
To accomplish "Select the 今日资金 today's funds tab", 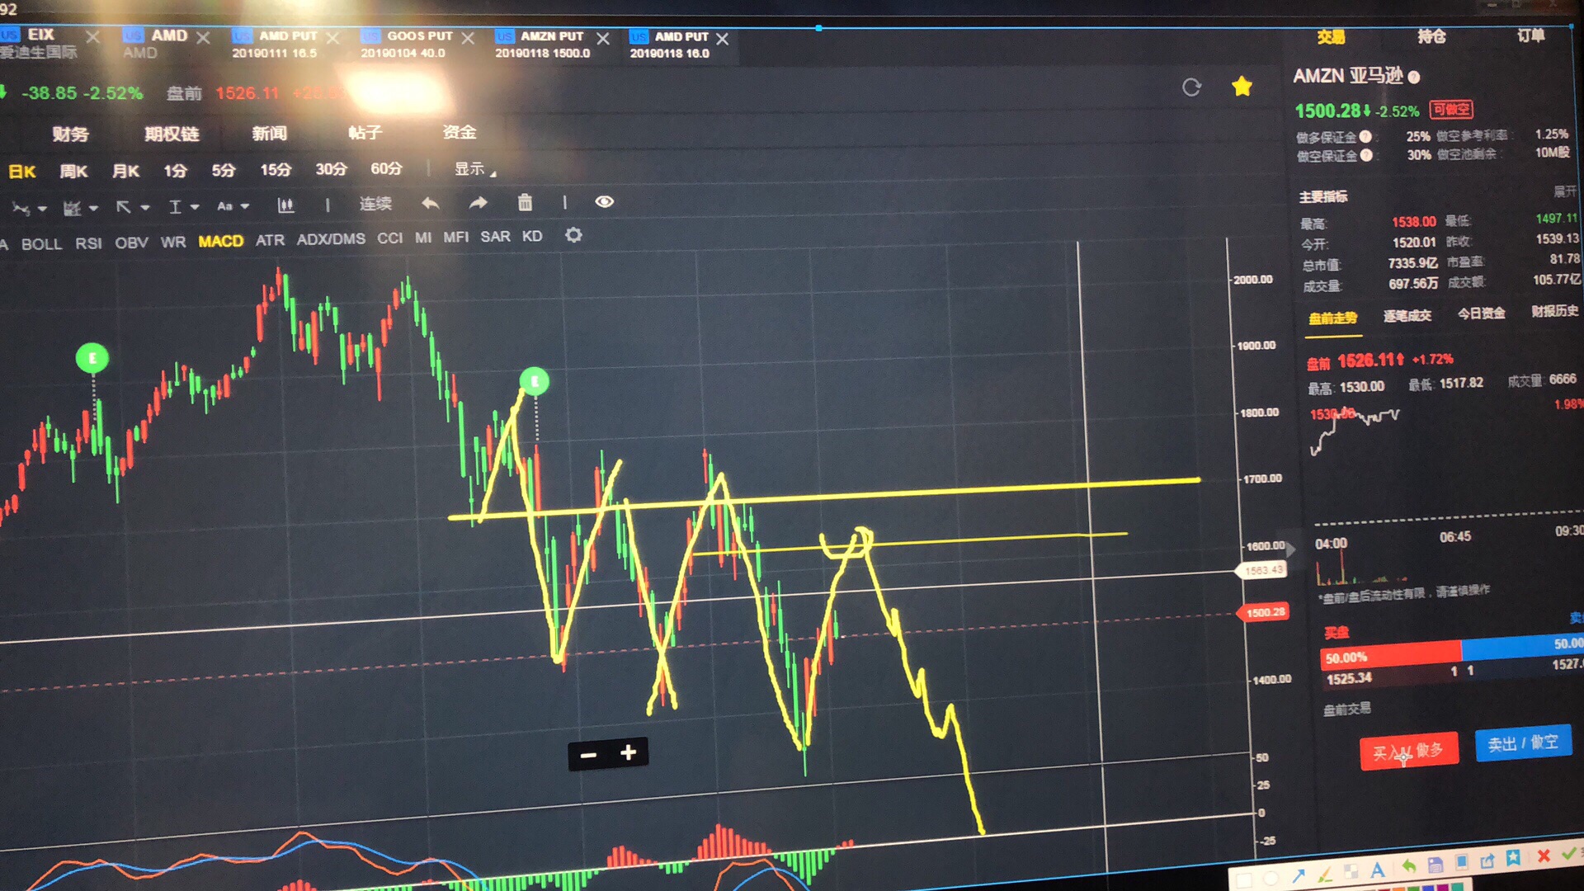I will (x=1481, y=313).
